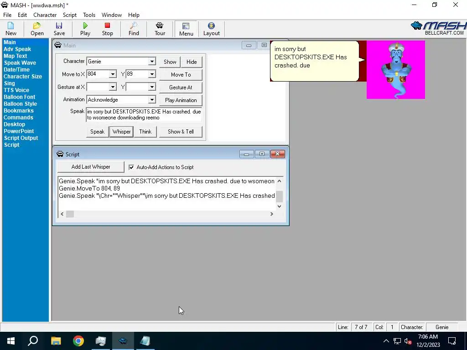
Task: Click the script vertical scrollbar down arrow
Action: (x=280, y=206)
